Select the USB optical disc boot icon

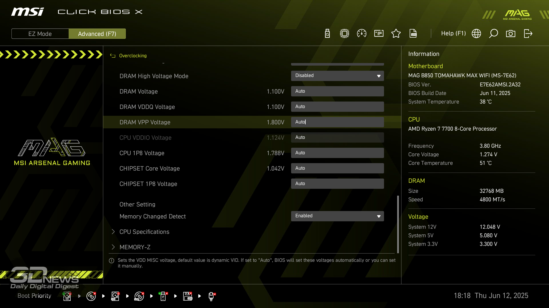(x=139, y=296)
